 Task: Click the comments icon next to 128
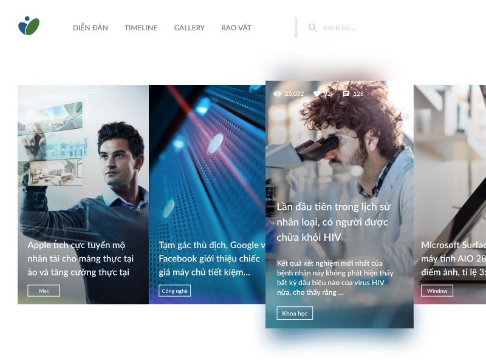coord(346,94)
